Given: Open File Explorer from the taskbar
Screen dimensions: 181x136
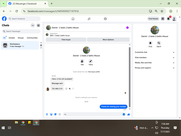Looking at the screenshot, I should tap(16, 123).
